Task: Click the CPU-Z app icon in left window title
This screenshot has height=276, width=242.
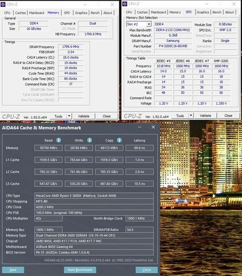Action: 3,4
